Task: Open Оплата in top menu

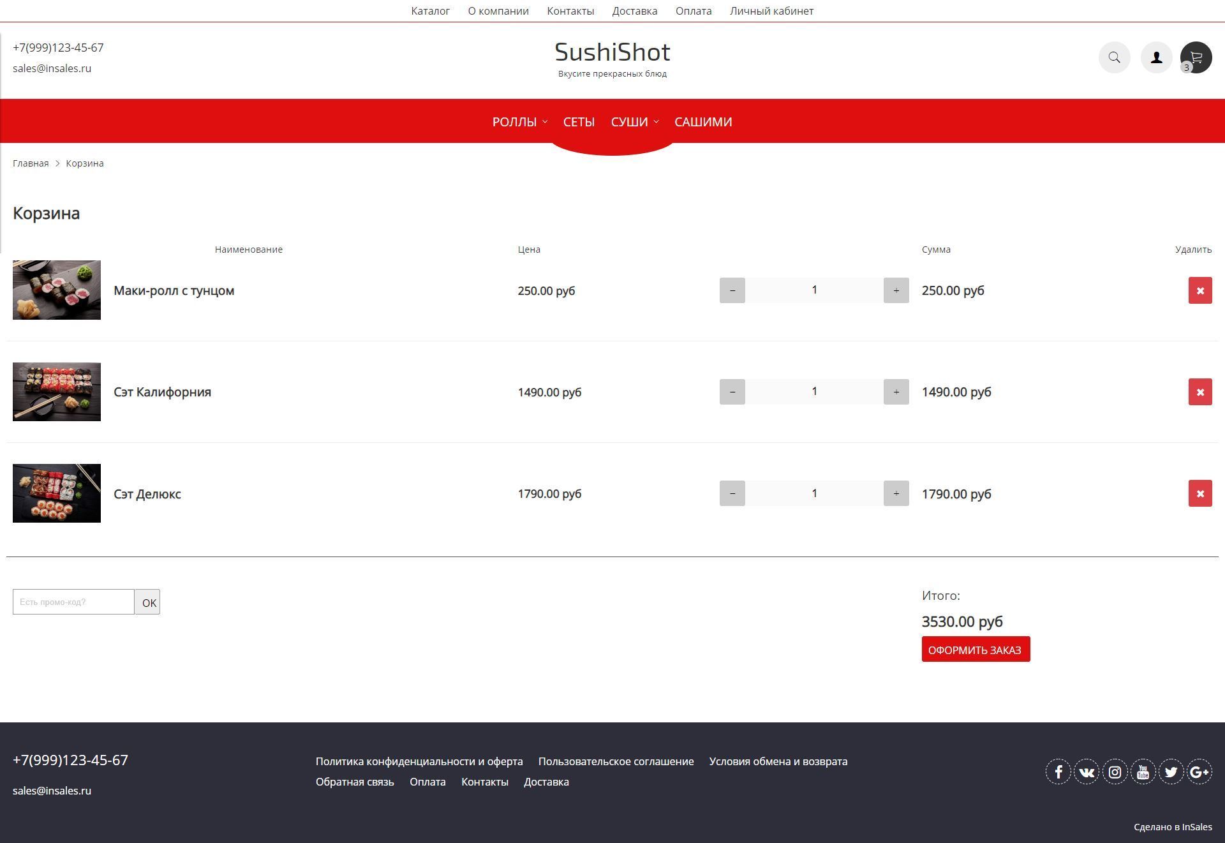Action: pos(694,11)
